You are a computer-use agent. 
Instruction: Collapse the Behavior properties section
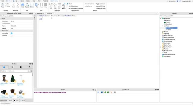coord(1,31)
